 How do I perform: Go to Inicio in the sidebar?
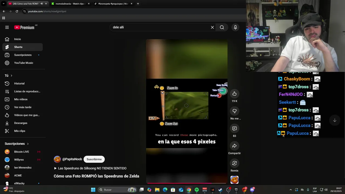point(23,39)
